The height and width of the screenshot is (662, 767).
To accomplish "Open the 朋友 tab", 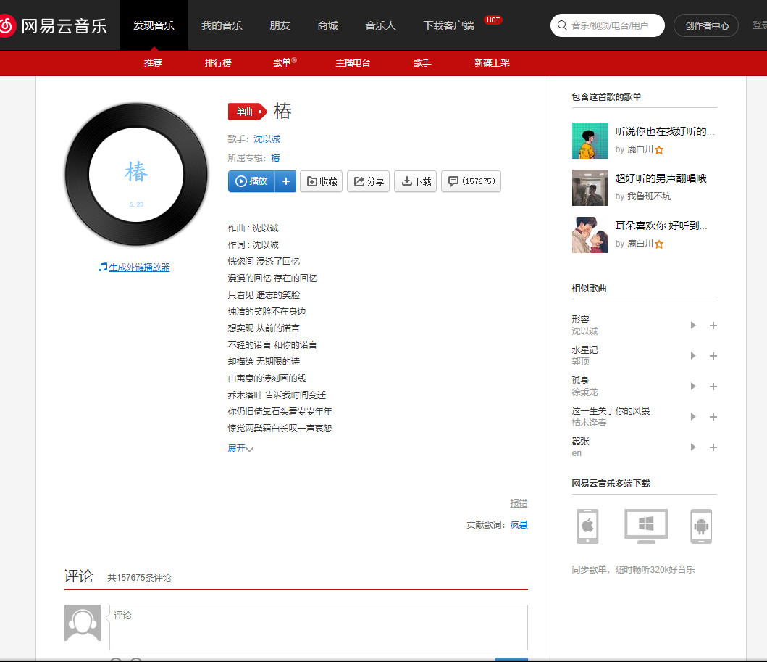I will point(280,25).
